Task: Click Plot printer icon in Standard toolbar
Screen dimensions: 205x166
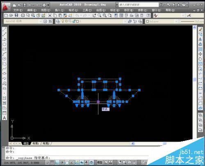Action: click(x=23, y=15)
